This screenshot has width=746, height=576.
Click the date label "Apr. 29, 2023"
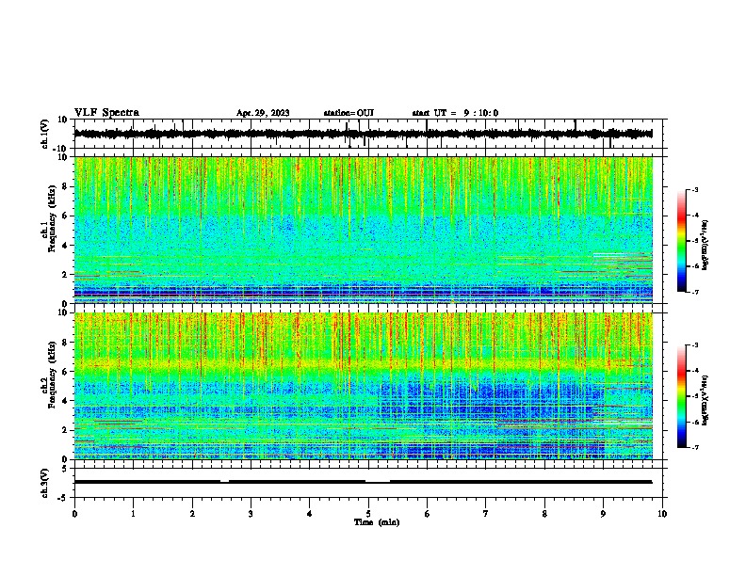[x=263, y=113]
